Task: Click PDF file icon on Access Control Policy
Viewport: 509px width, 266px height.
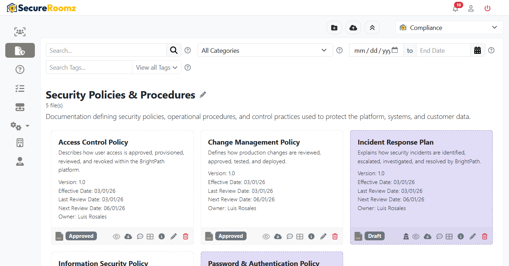Action: point(59,236)
